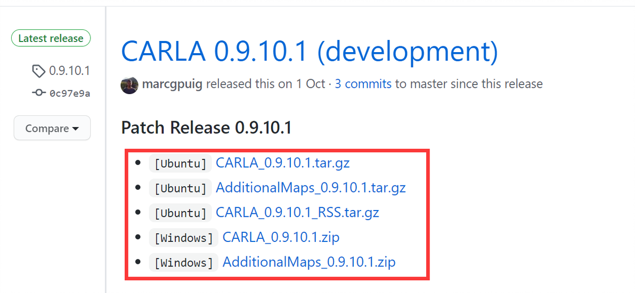Viewport: 635px width, 293px height.
Task: Open the CARLA 0.9.10.1 (development) title link
Action: click(x=310, y=52)
